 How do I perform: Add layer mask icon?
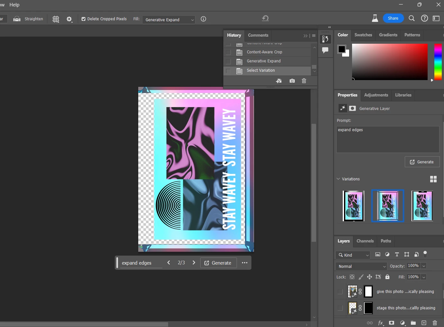[x=391, y=323]
